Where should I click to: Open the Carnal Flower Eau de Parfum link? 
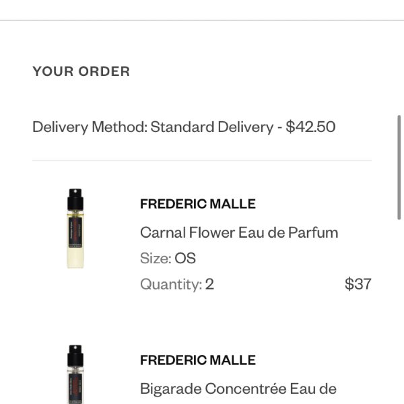[239, 233]
